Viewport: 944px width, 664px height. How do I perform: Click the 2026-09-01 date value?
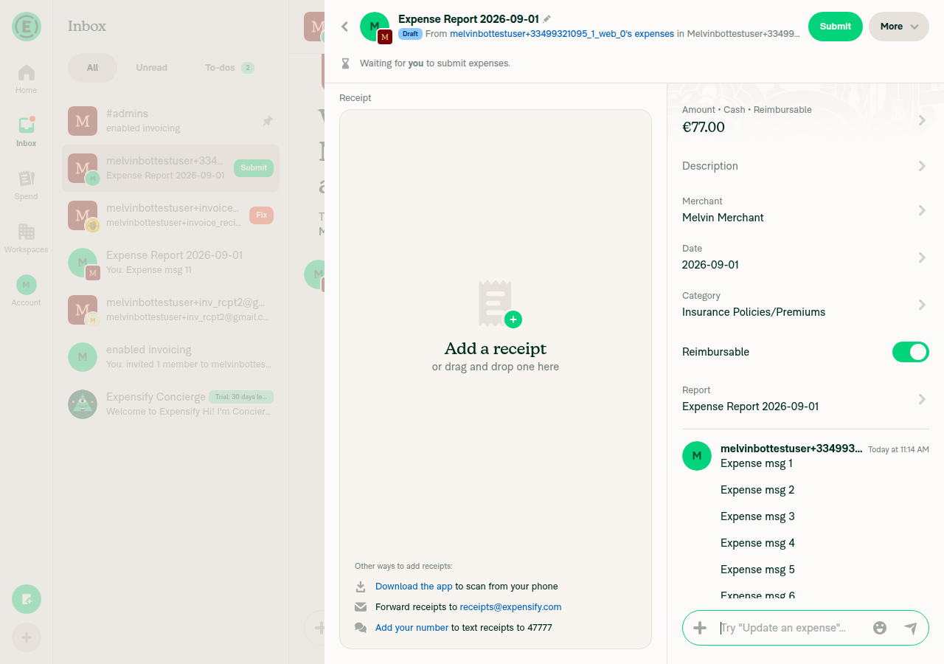[x=710, y=265]
